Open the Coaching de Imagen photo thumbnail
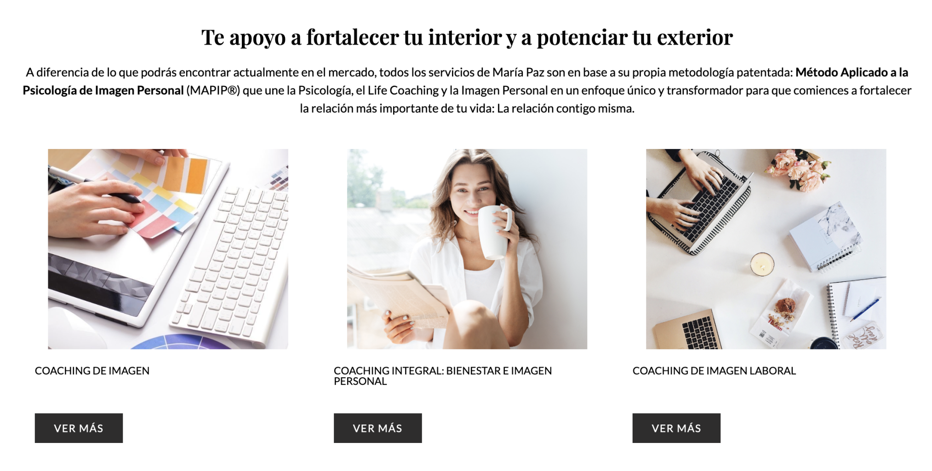 [x=168, y=249]
